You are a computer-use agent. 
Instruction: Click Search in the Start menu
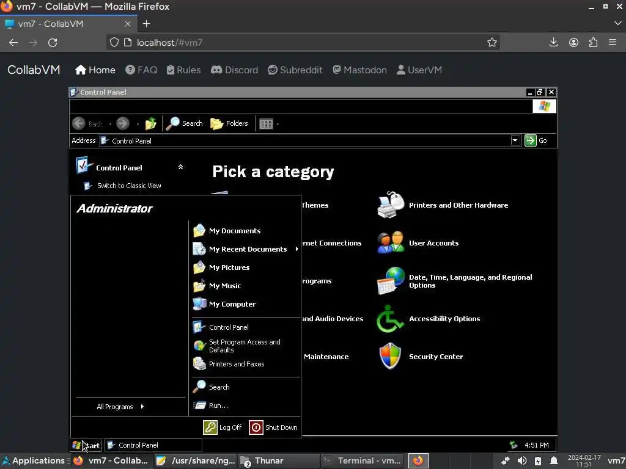211,387
